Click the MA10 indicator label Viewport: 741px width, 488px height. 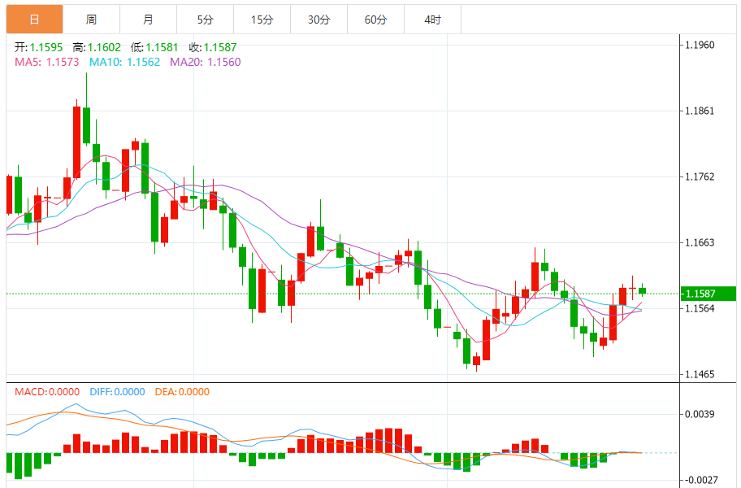[x=125, y=62]
